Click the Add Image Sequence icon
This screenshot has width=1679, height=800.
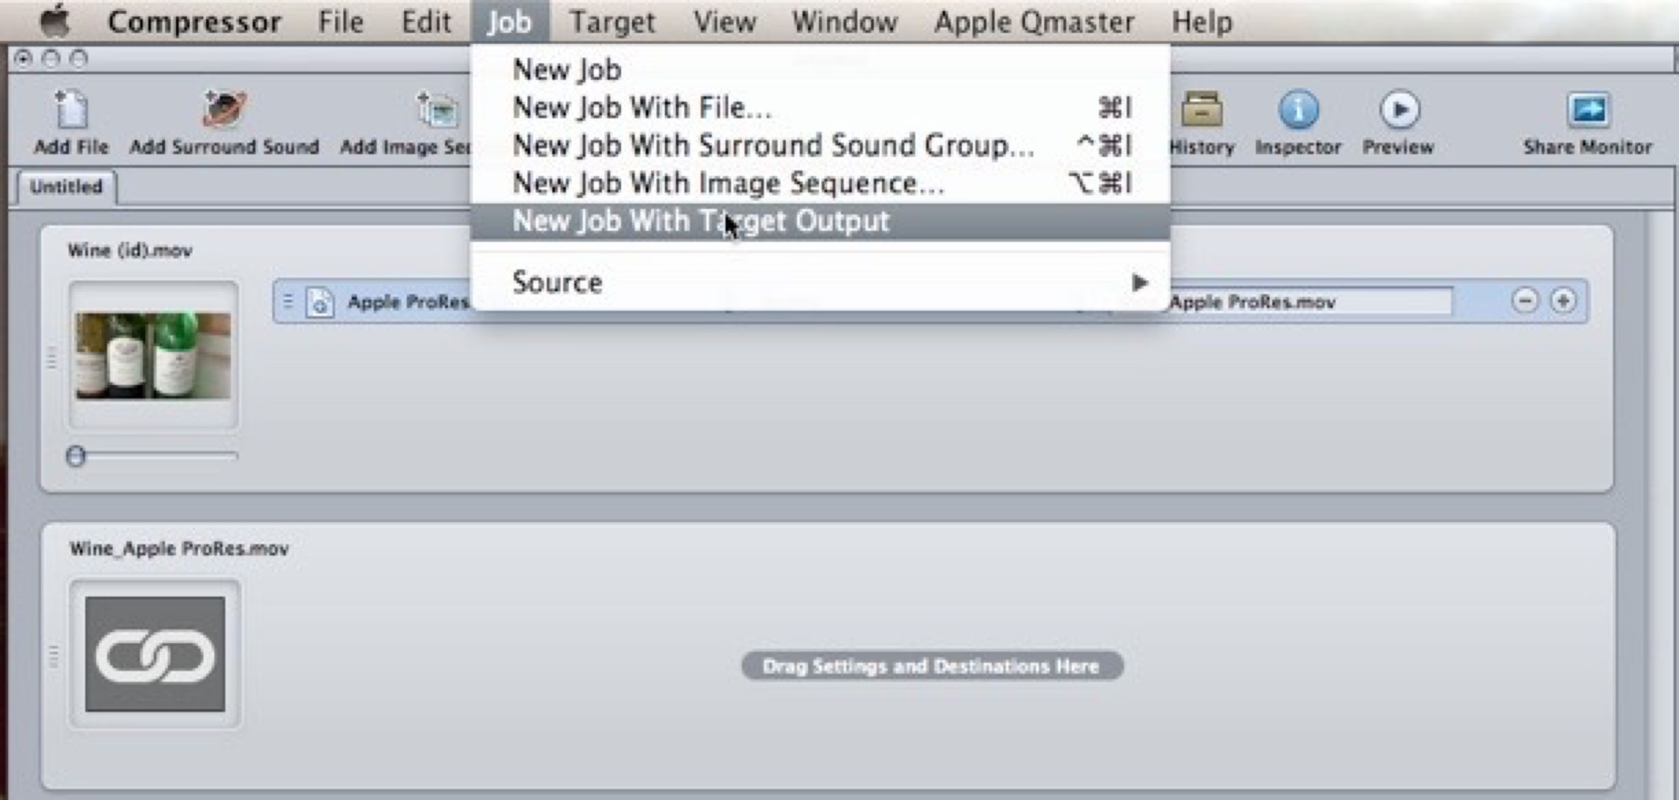[437, 110]
